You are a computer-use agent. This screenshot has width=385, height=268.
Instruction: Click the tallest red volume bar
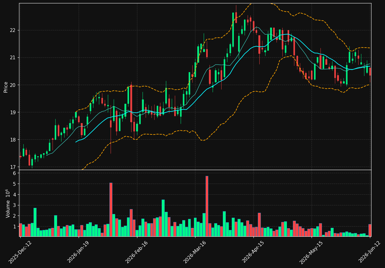pyautogui.click(x=207, y=206)
